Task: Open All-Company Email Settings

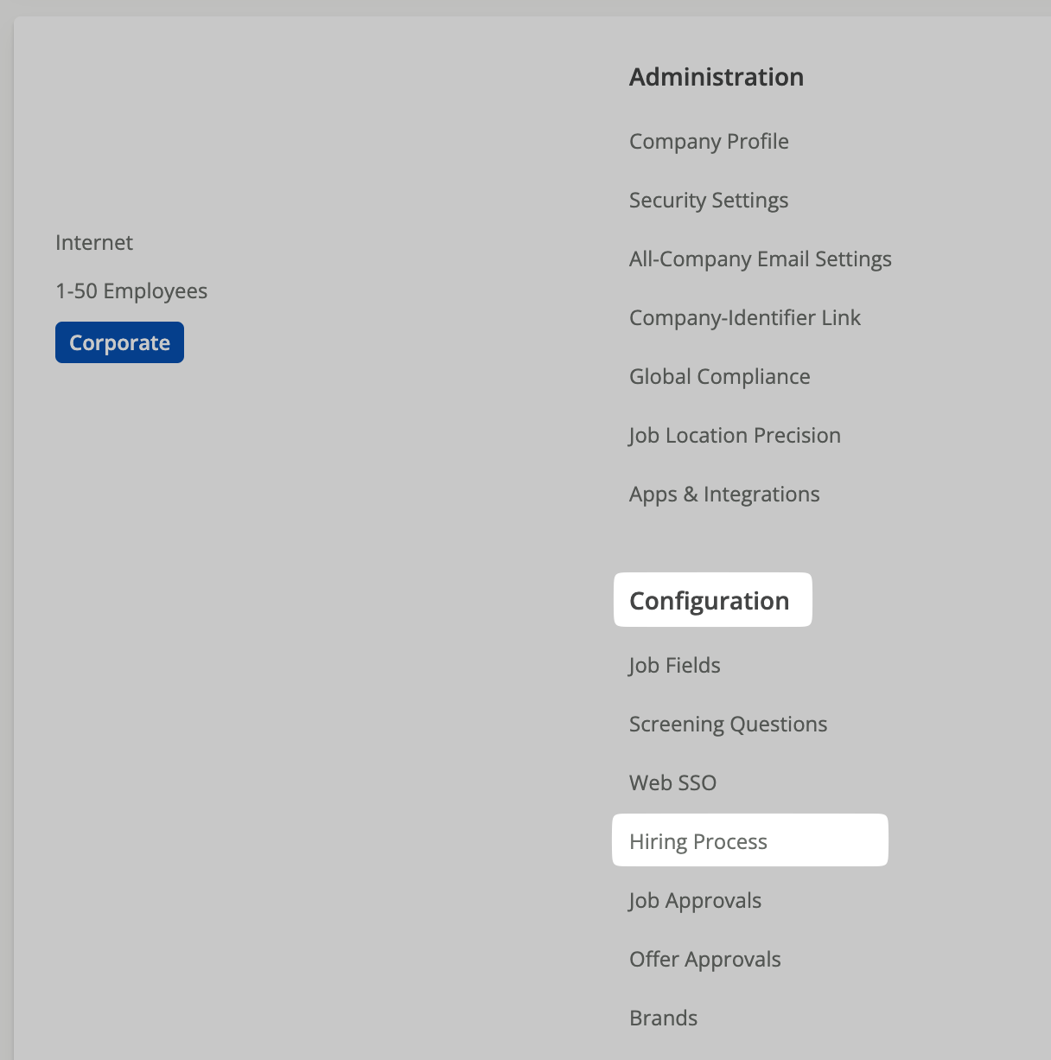Action: coord(761,259)
